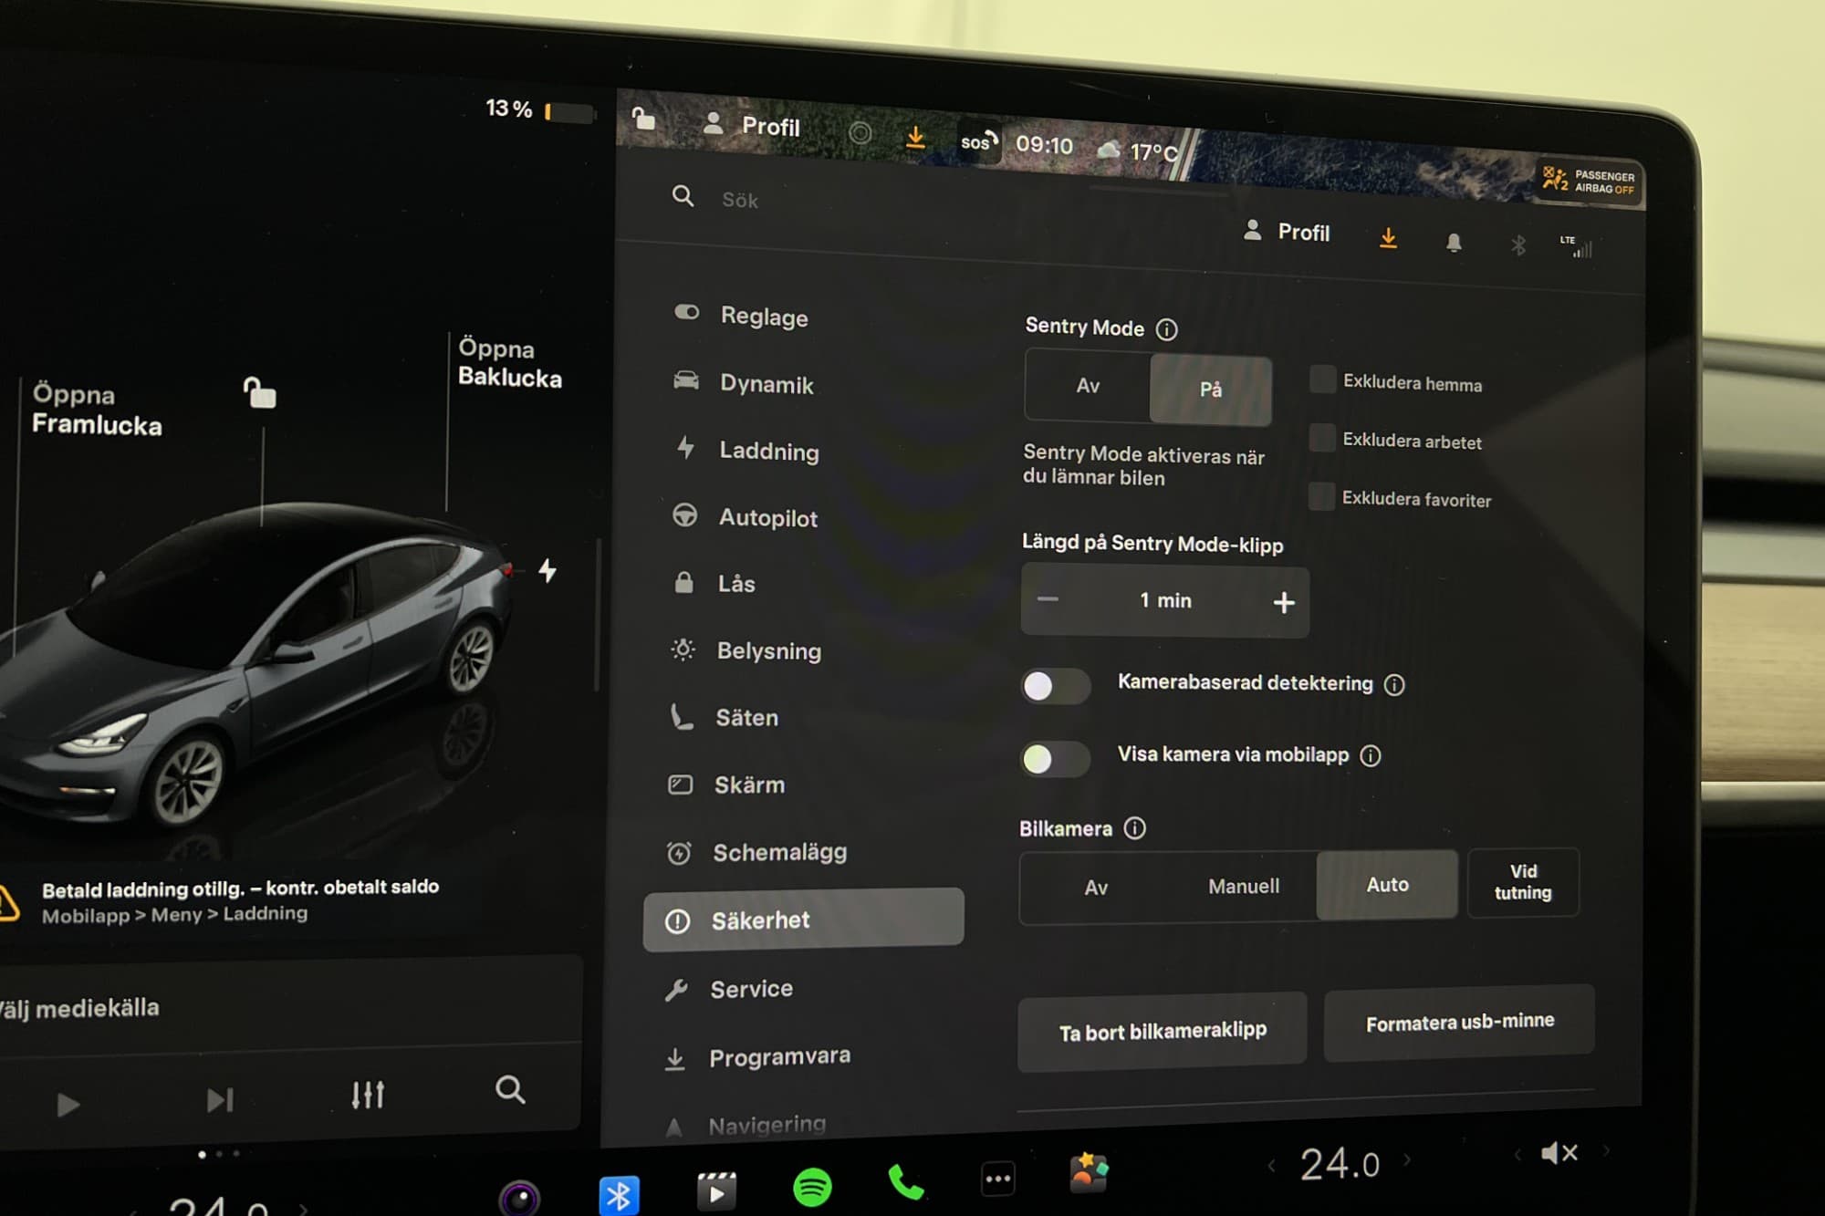Raise the temperature with the right chevron
Screen dimensions: 1825x1216
pos(1407,1160)
